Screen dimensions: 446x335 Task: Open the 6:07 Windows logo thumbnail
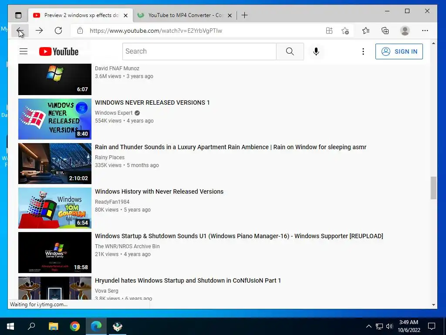[x=55, y=79]
